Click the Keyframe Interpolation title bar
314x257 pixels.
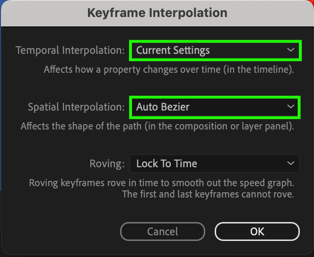pos(157,13)
